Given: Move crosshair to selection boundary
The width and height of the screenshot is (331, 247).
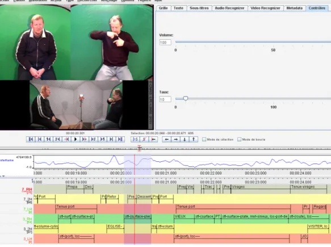Looking at the screenshot, I should [153, 139].
